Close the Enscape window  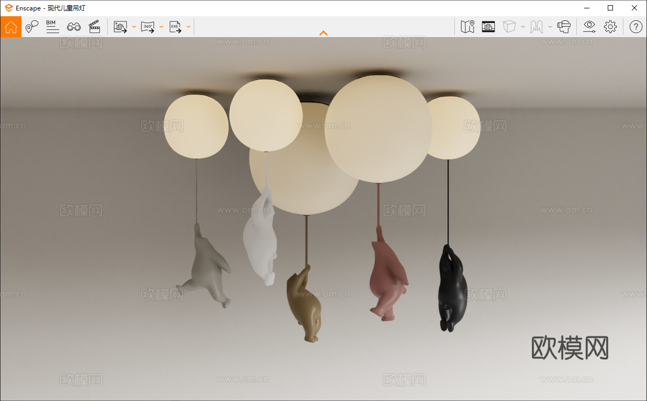(634, 8)
